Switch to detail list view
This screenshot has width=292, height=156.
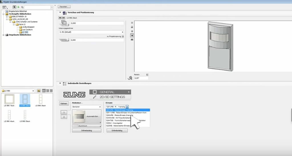(51, 91)
